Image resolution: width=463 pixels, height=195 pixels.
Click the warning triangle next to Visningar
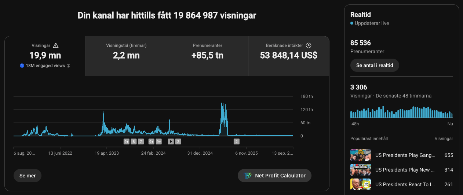click(x=56, y=45)
